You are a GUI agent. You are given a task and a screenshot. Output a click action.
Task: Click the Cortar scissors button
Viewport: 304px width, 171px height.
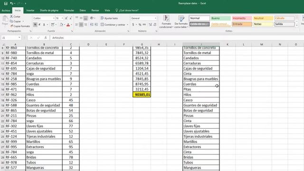15,17
